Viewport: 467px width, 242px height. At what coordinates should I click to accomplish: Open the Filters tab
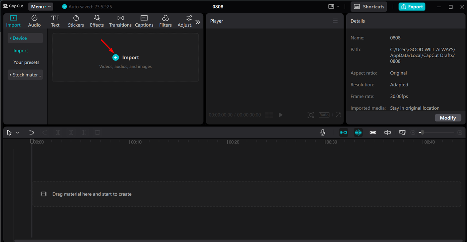tap(165, 21)
